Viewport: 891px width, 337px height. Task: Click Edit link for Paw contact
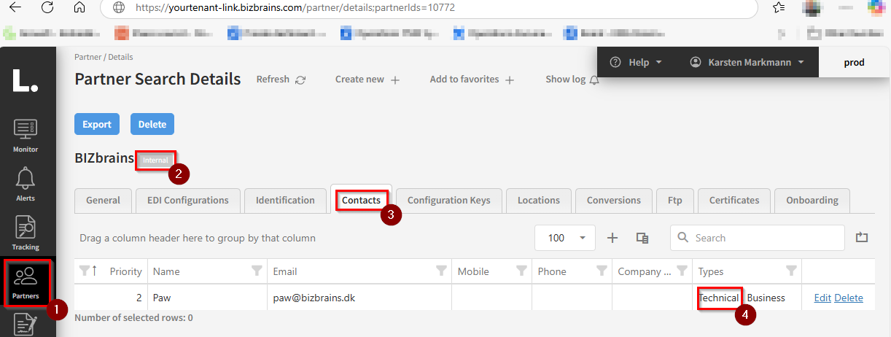tap(822, 298)
